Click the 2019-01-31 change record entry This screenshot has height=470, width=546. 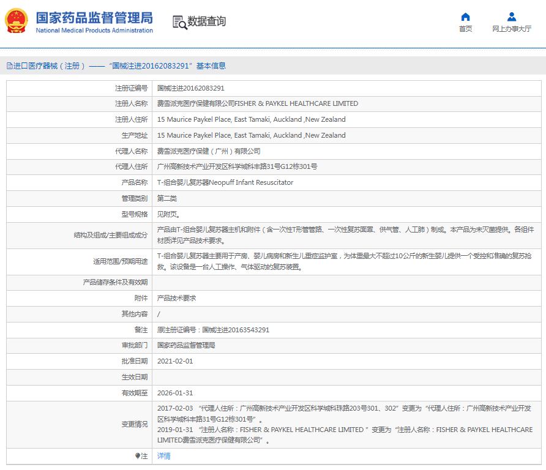(x=345, y=435)
